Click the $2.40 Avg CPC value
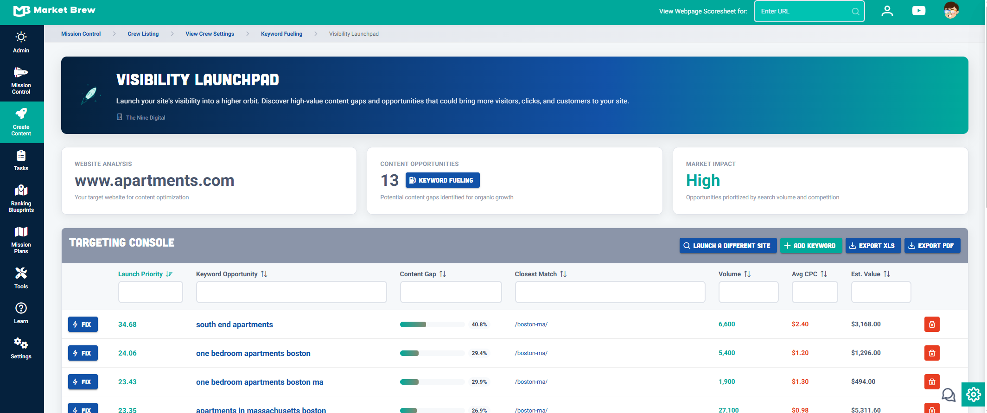This screenshot has height=413, width=987. tap(800, 324)
